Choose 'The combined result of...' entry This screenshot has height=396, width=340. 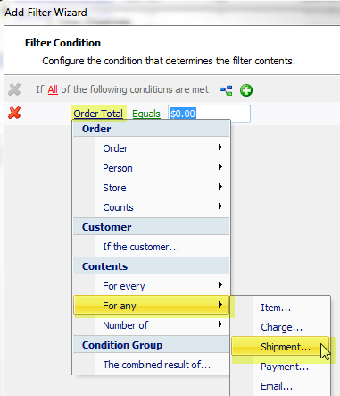pos(152,365)
